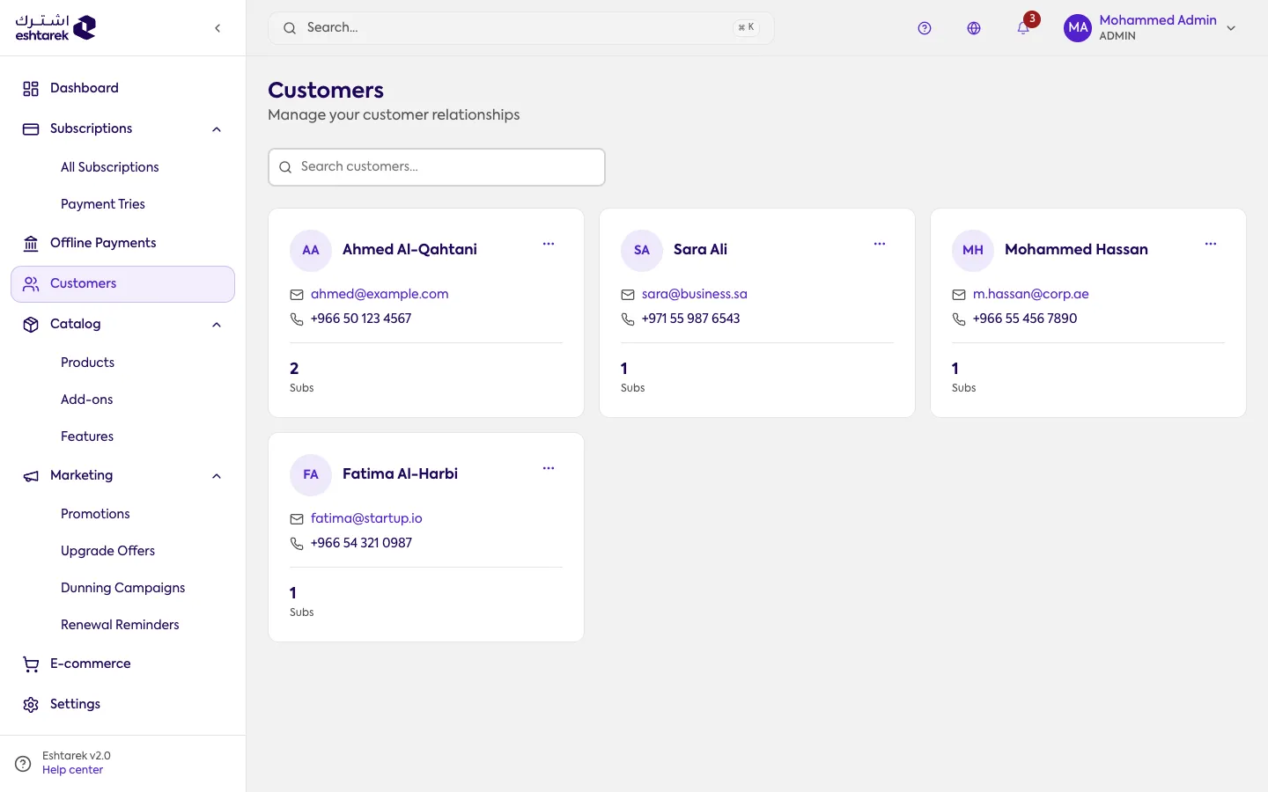Viewport: 1268px width, 792px height.
Task: Click the name Ahmed Al-Qahtani
Action: coord(409,250)
